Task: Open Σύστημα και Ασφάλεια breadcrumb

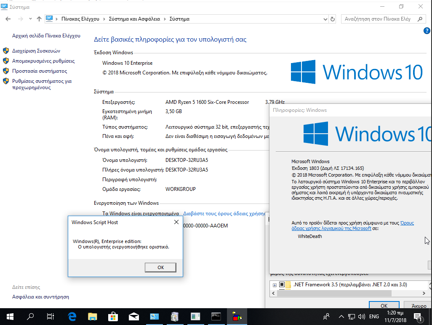Action: coord(134,19)
